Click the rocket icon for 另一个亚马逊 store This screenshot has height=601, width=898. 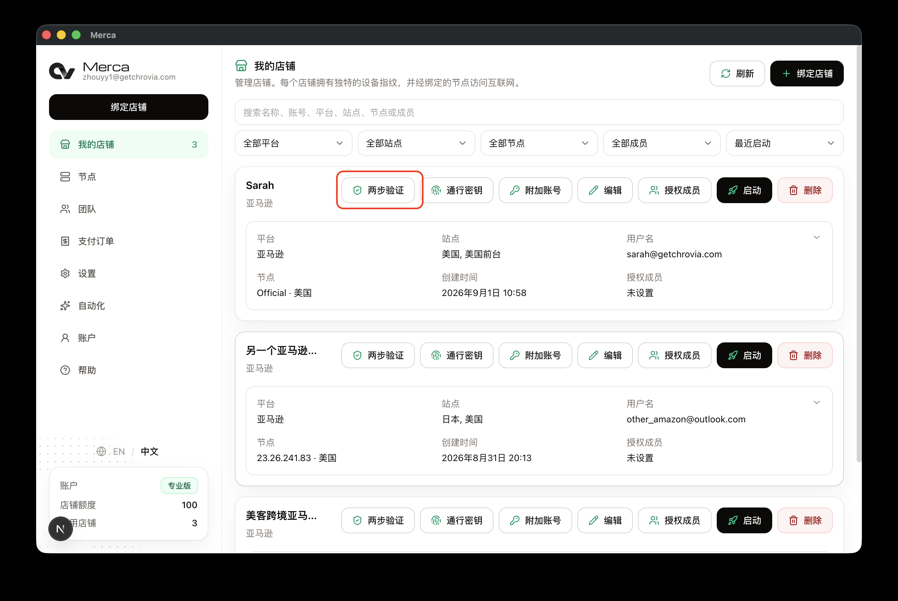tap(733, 355)
